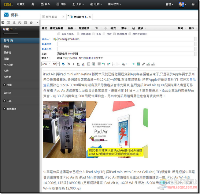200x194 pixels.
Task: Open 信箱 (6) inbox folder
Action: click(x=20, y=40)
